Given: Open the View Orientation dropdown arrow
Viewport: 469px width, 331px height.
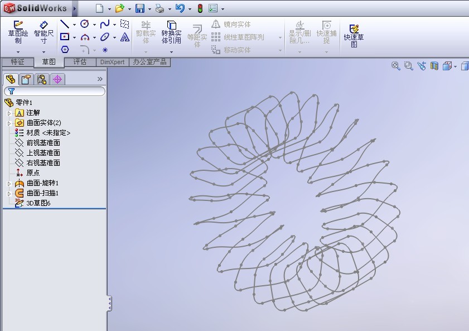Looking at the screenshot, I should [455, 66].
